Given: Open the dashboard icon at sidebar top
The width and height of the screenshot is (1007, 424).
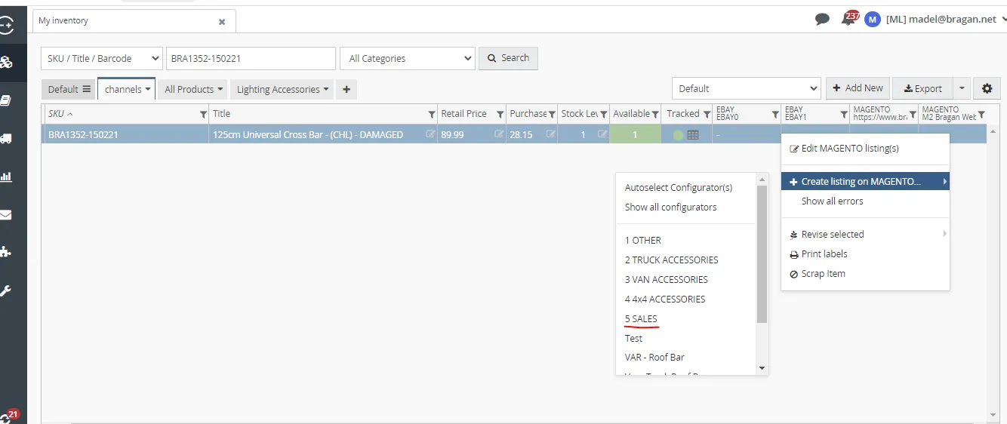Looking at the screenshot, I should click(x=5, y=25).
